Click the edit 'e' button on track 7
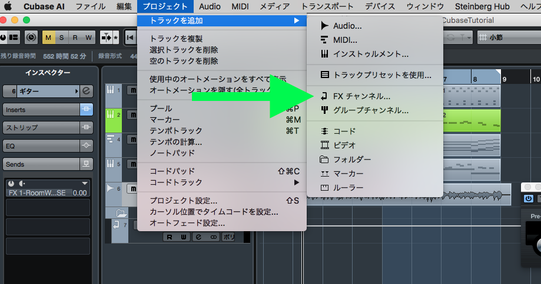 pos(199,237)
